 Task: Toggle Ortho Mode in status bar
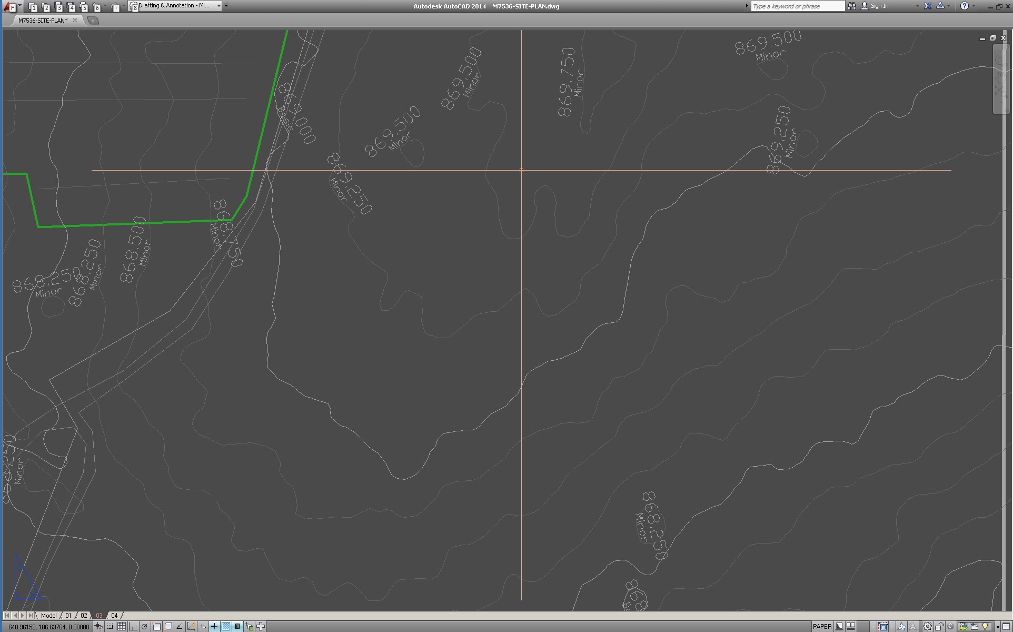(x=133, y=626)
